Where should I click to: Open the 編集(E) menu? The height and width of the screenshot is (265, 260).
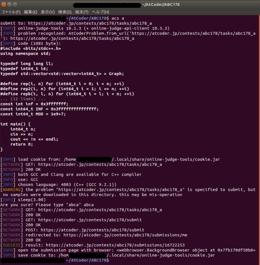pos(31,12)
